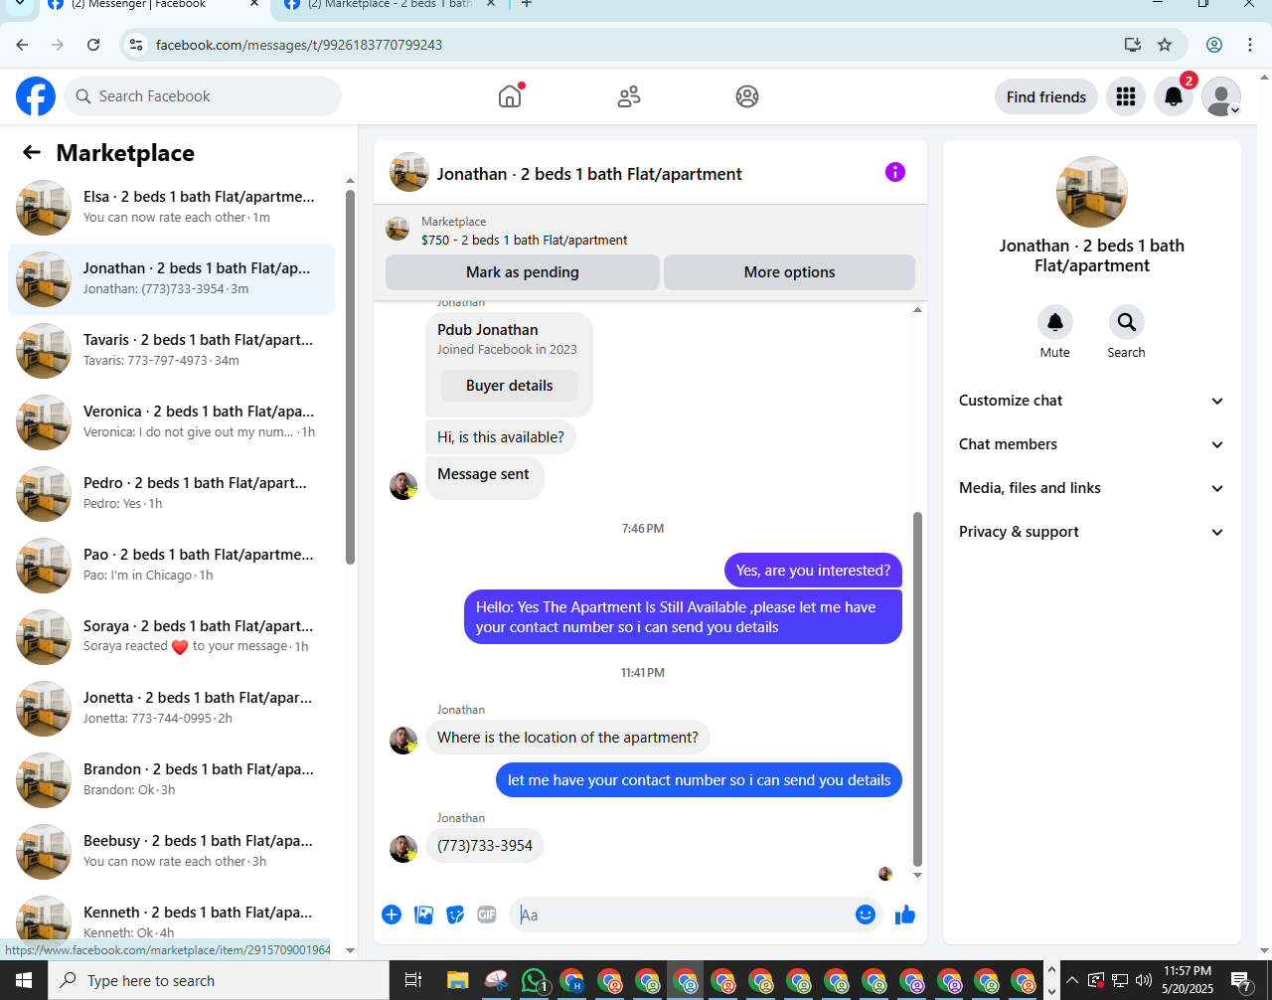This screenshot has width=1272, height=1000.
Task: Open the account profile avatar menu
Action: (1221, 96)
